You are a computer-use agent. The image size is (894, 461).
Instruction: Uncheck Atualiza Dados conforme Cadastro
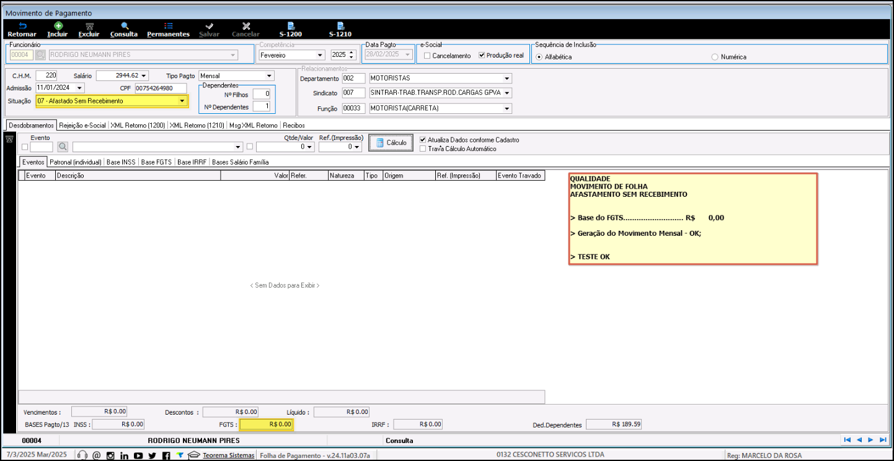pyautogui.click(x=423, y=140)
